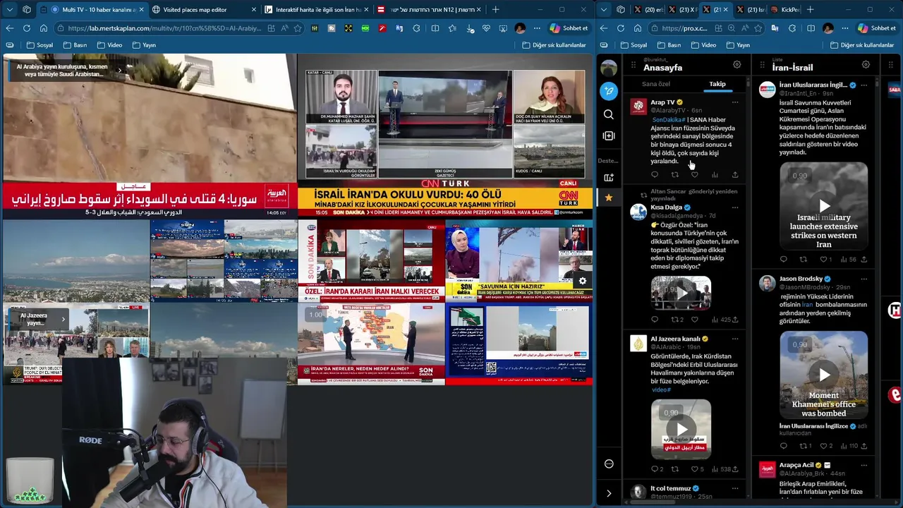Select the Takip tab in Anasayfa

tap(717, 84)
